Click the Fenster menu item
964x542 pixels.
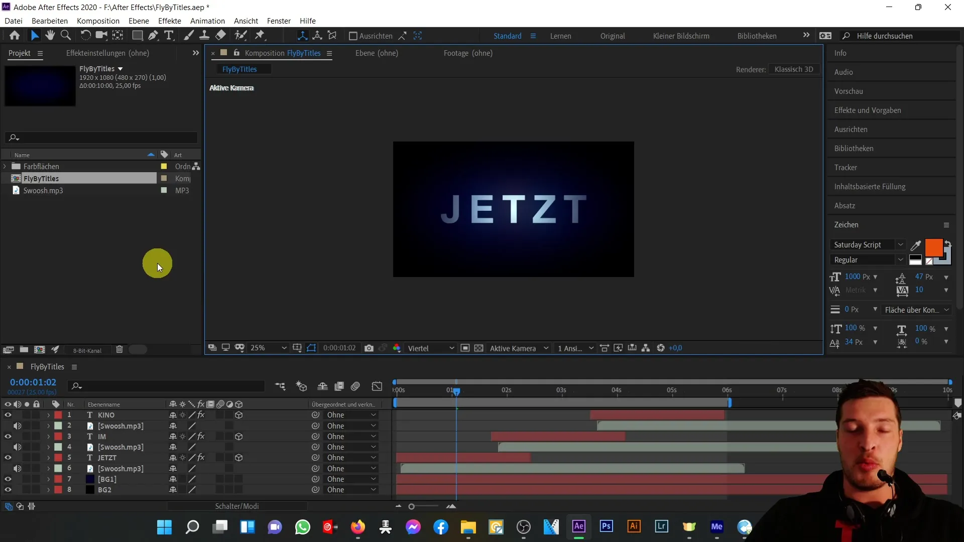tap(279, 21)
